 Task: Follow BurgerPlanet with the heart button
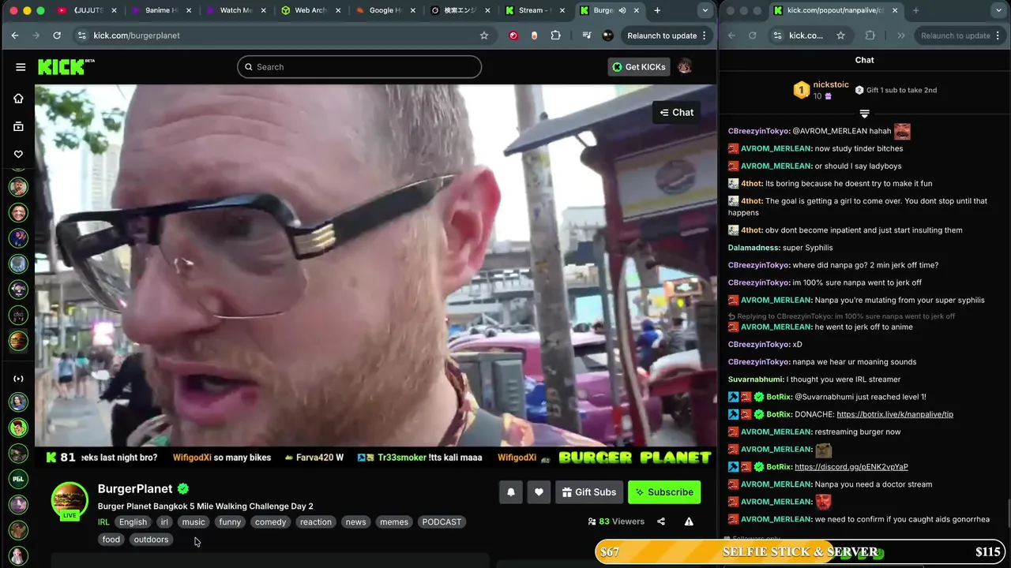coord(539,492)
